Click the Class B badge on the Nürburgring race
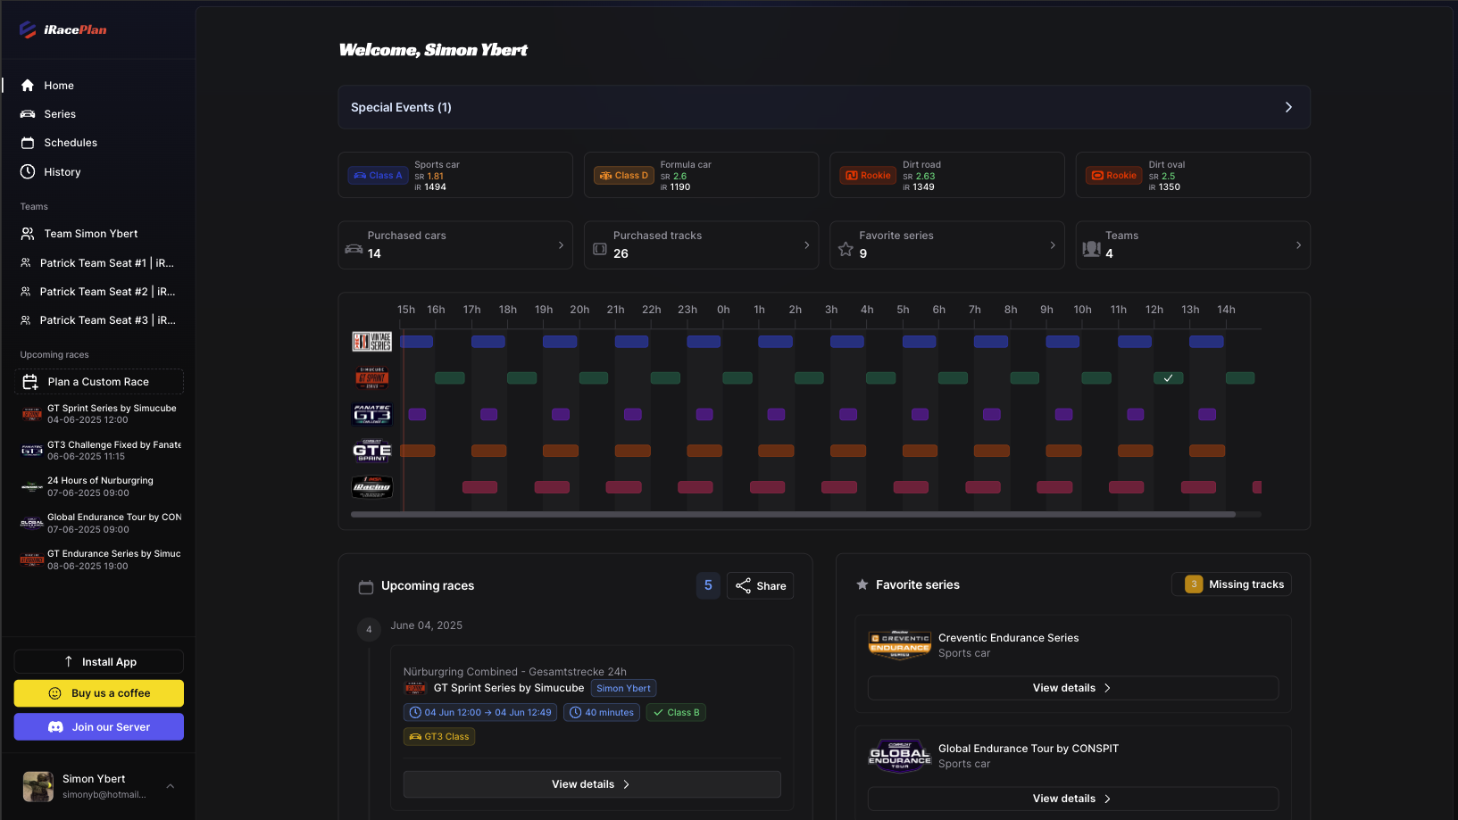 click(676, 712)
